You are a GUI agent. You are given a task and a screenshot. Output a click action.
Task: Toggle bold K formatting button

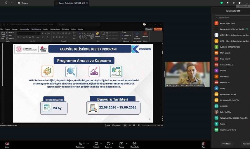tap(18, 37)
